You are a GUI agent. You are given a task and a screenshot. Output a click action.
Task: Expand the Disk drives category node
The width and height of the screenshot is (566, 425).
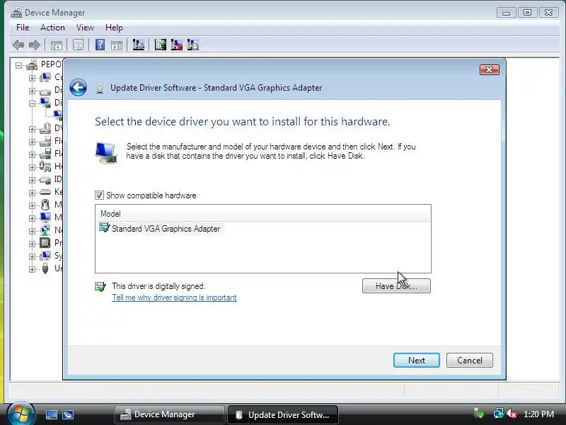click(32, 91)
